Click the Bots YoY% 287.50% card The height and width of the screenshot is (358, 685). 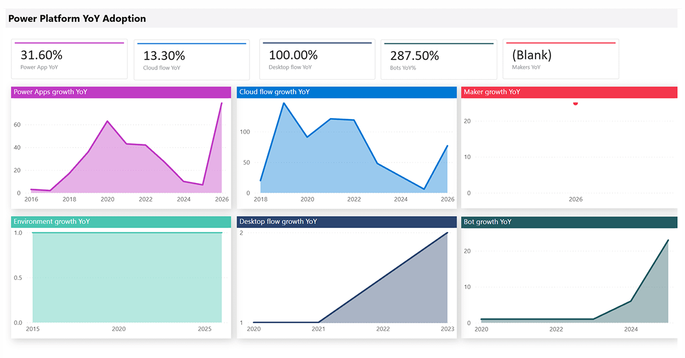[438, 59]
